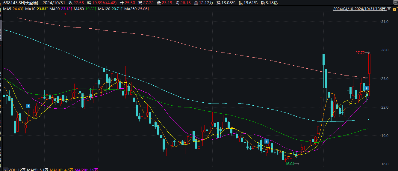This screenshot has height=171, width=398.
Task: Click the 25.0 price axis label
Action: click(385, 79)
